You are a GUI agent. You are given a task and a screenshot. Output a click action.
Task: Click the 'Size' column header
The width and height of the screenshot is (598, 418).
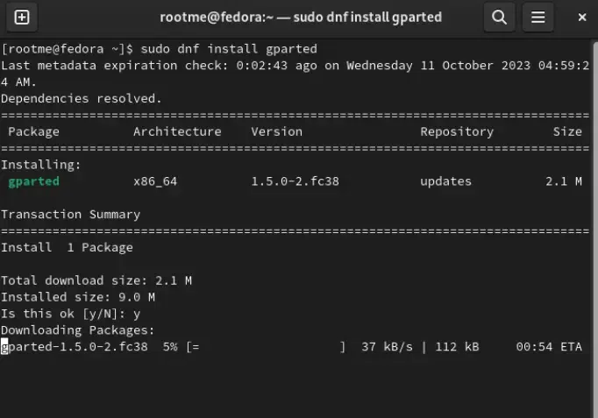point(567,131)
